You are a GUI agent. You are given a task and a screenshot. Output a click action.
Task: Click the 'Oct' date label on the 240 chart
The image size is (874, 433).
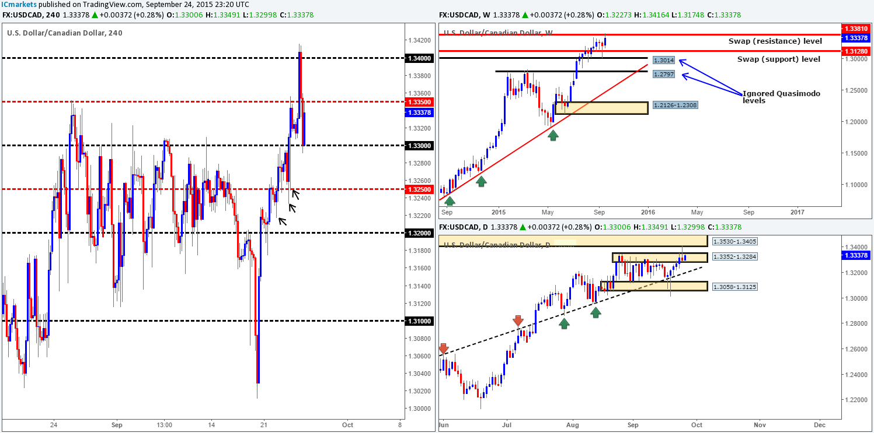tap(348, 425)
